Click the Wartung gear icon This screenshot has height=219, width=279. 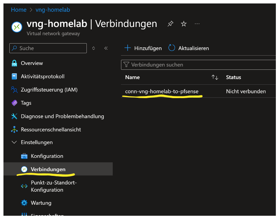tap(24, 203)
